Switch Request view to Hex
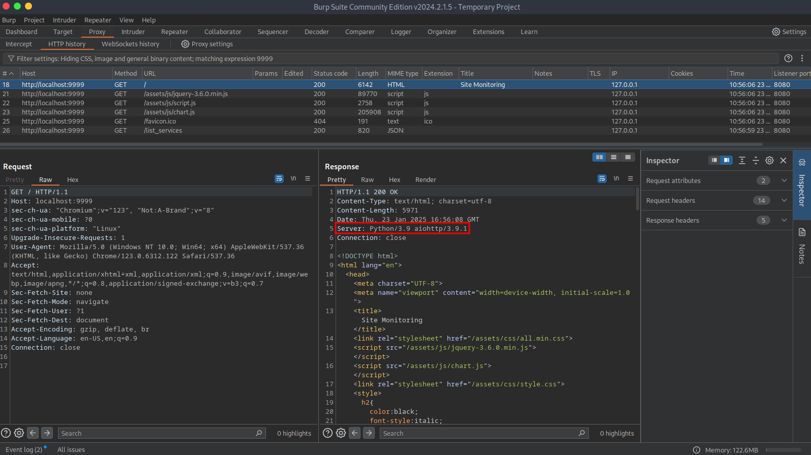The width and height of the screenshot is (811, 455). (73, 180)
